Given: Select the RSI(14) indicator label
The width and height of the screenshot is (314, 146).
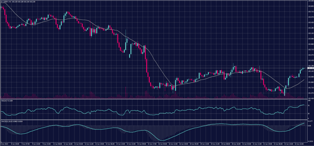Looking at the screenshot, I should pyautogui.click(x=4, y=100).
